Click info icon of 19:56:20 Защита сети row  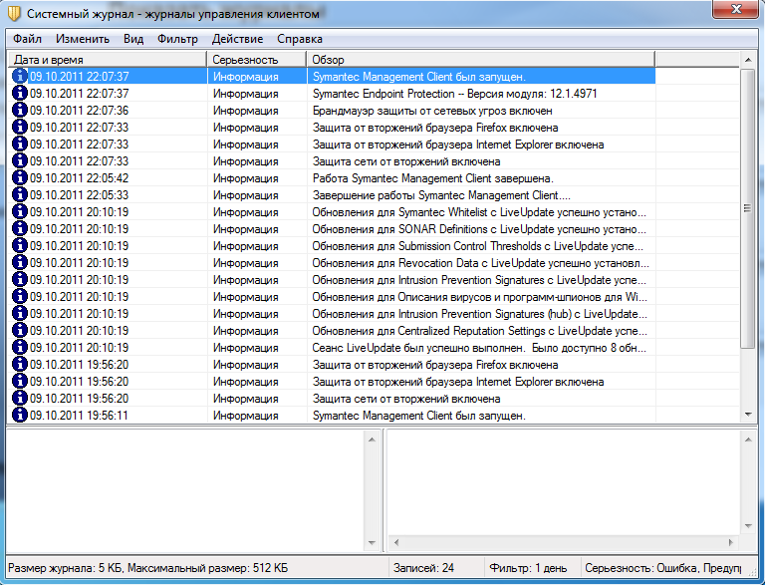click(x=20, y=398)
